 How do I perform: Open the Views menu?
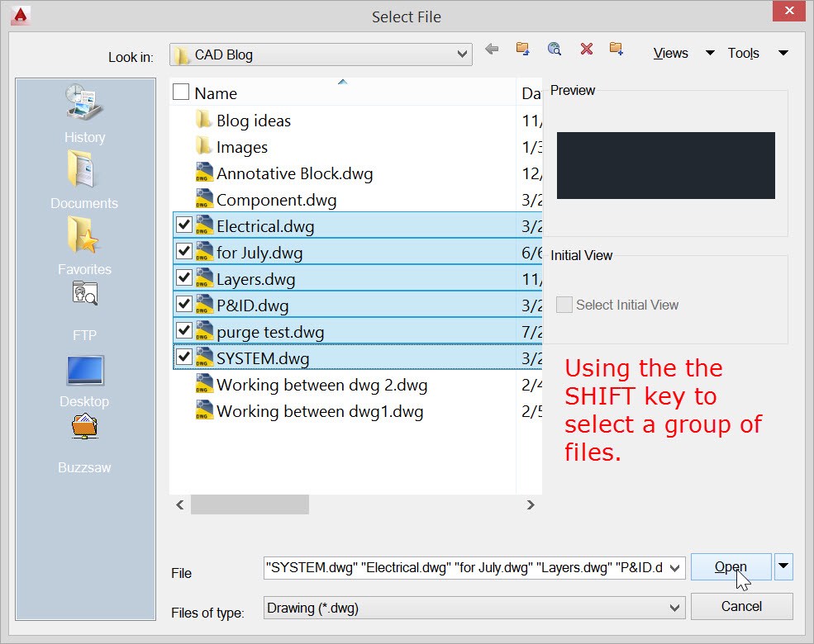pyautogui.click(x=670, y=53)
